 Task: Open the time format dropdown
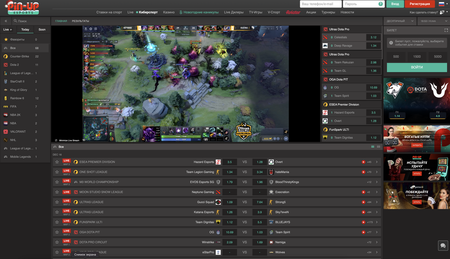[433, 21]
